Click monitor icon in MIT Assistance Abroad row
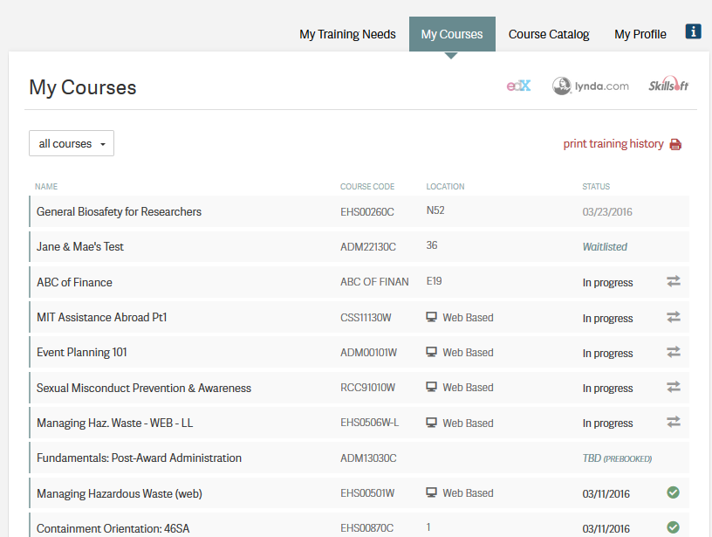 (x=431, y=317)
